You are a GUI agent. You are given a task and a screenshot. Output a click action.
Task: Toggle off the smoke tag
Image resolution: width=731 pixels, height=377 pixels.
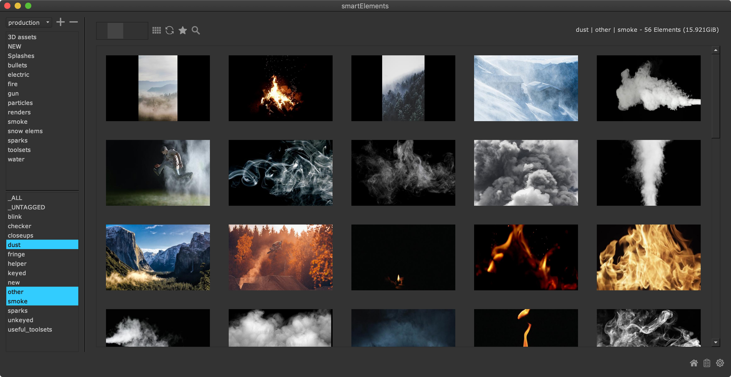click(x=42, y=301)
